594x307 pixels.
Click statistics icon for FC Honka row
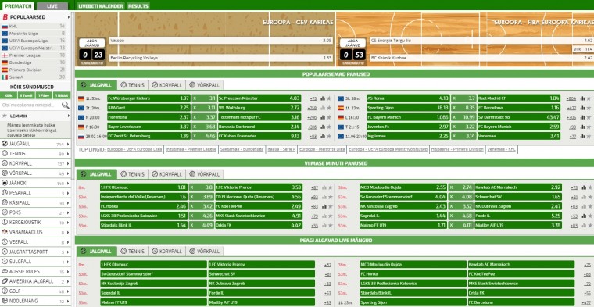(x=324, y=206)
